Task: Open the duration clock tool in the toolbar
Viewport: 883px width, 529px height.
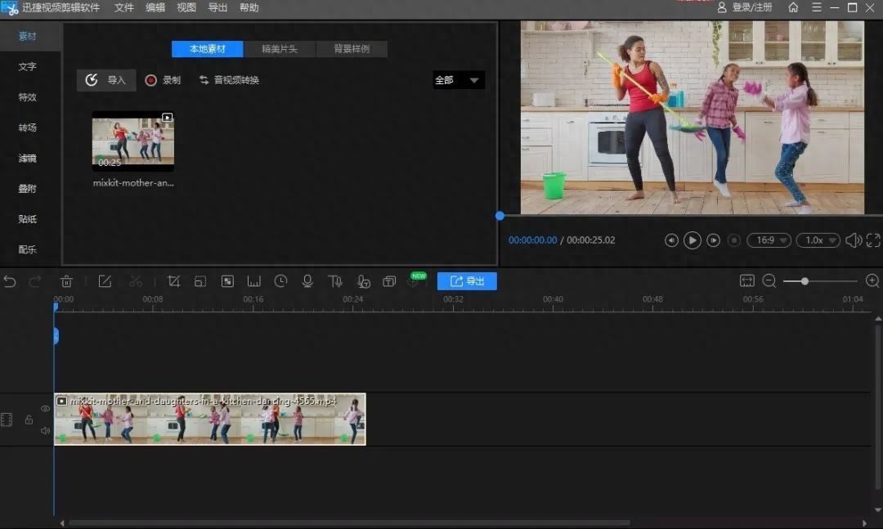Action: click(280, 281)
